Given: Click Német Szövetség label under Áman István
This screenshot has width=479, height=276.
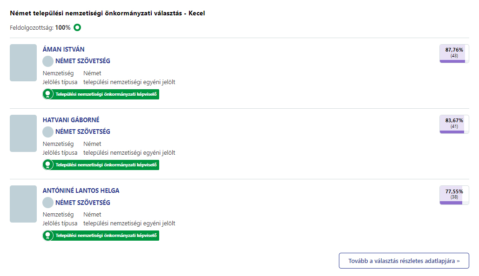Looking at the screenshot, I should [x=83, y=61].
